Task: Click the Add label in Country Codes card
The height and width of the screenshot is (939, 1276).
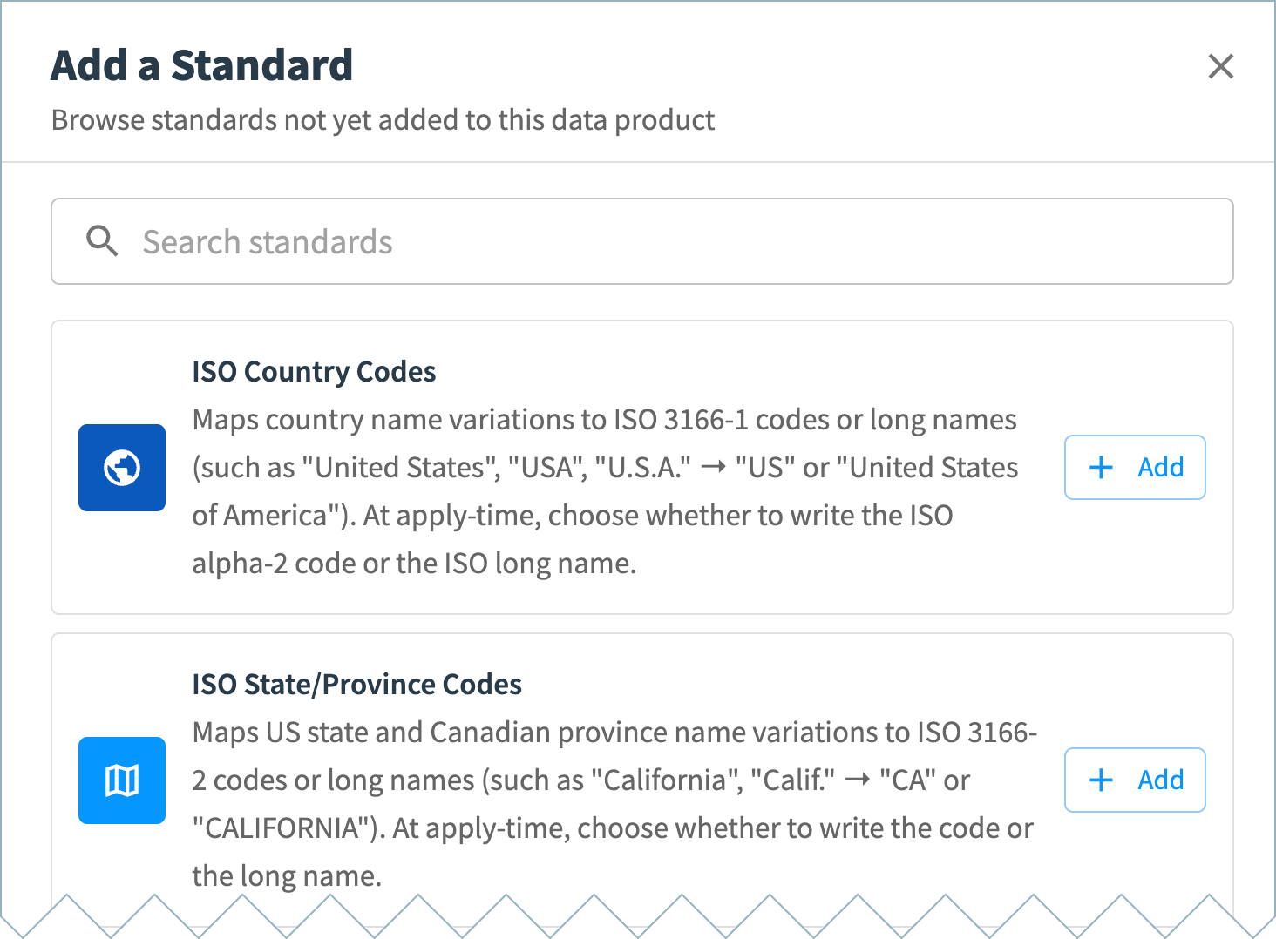Action: [x=1161, y=468]
